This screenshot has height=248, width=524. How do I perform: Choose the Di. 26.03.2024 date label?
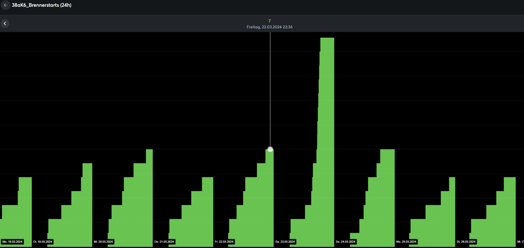(466, 242)
